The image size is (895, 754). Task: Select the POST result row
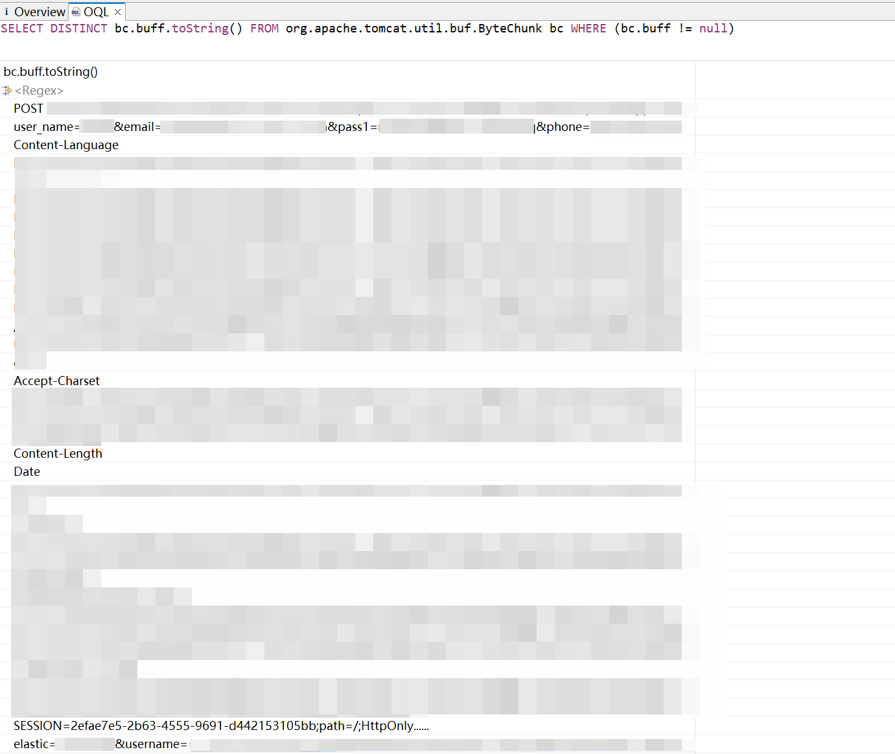(x=347, y=108)
